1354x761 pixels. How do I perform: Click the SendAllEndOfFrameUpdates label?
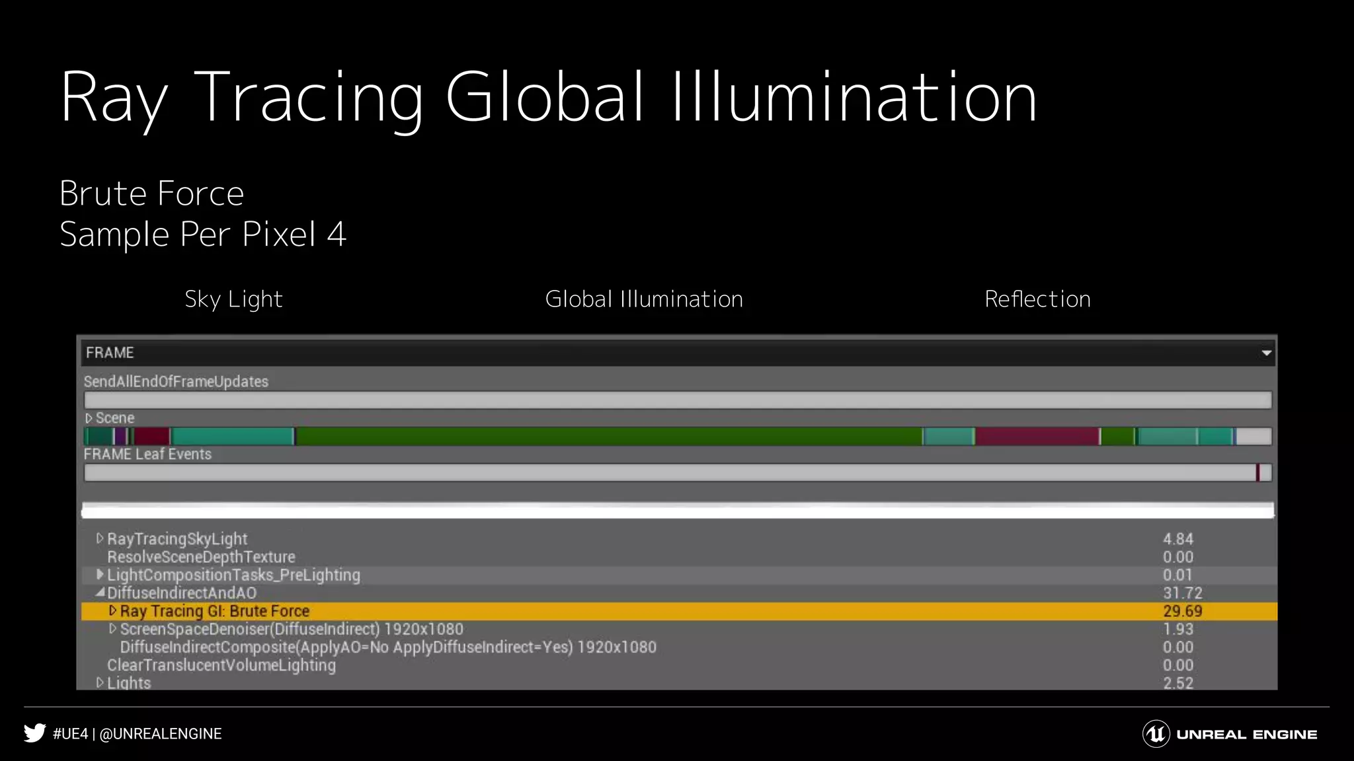(x=176, y=382)
